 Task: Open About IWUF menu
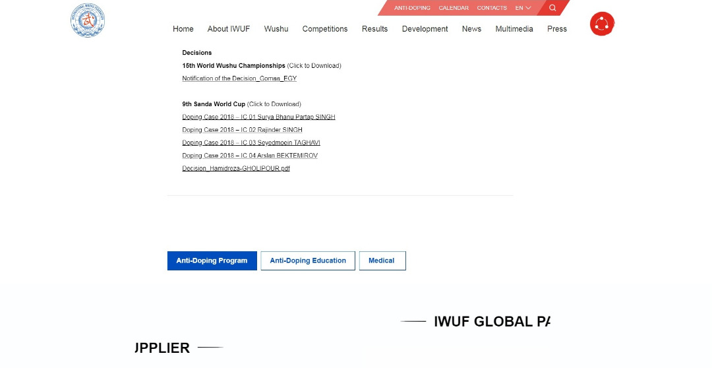tap(228, 28)
